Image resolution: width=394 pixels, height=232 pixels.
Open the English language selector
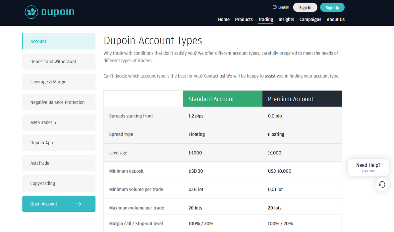point(281,7)
